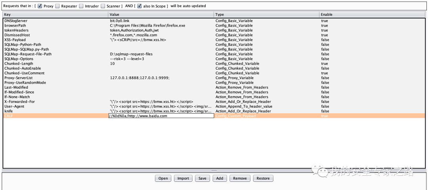Viewport: 428px width, 190px height.
Task: Sort table by Key column header
Action: click(x=55, y=14)
